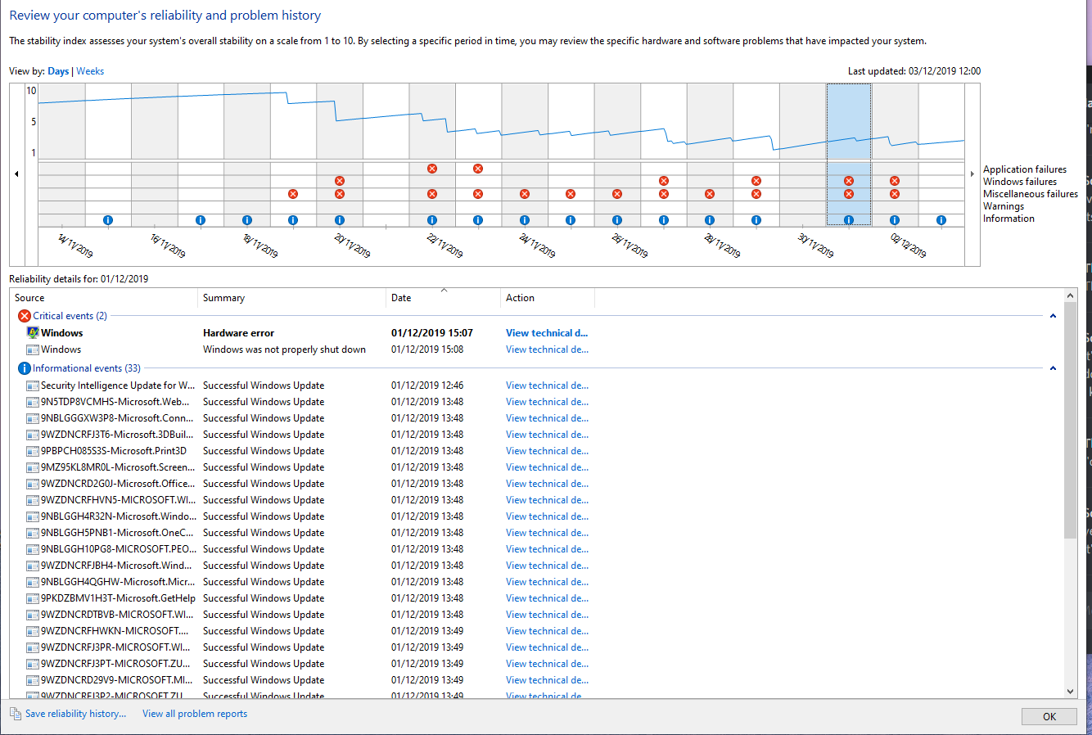Select Information icon in highlighted 01/12/2019 column

point(849,220)
